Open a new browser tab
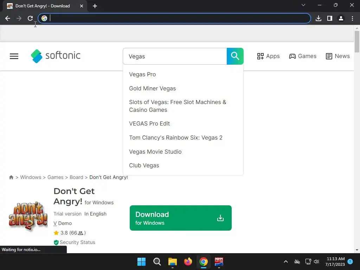Image resolution: width=360 pixels, height=270 pixels. [95, 6]
